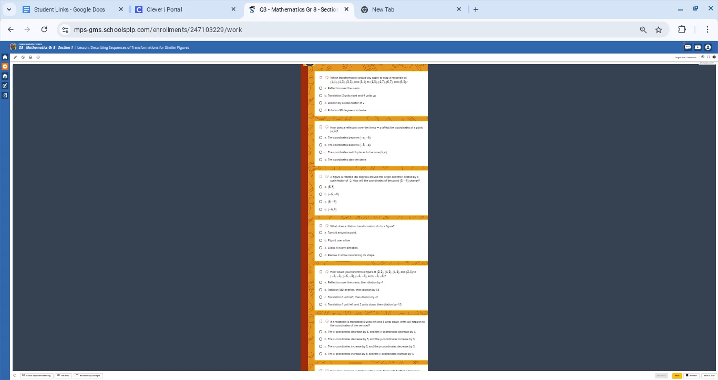
Task: Select 'Reflection over the x-axis' answer
Action: tap(321, 88)
